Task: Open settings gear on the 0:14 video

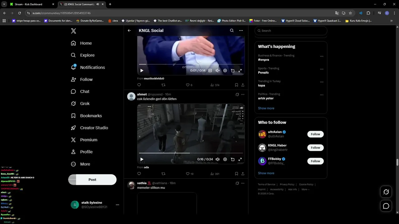Action: pyautogui.click(x=225, y=71)
